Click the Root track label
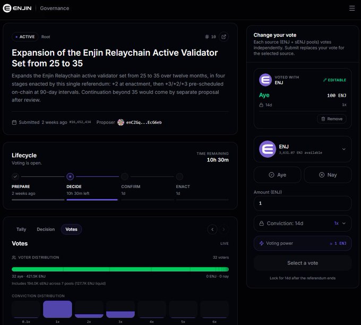The width and height of the screenshot is (361, 325). click(x=46, y=37)
